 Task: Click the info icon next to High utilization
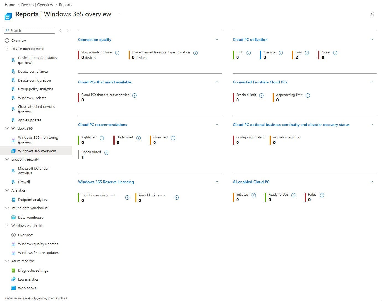(x=249, y=53)
